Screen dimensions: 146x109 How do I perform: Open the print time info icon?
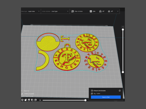pyautogui.click(x=120, y=91)
